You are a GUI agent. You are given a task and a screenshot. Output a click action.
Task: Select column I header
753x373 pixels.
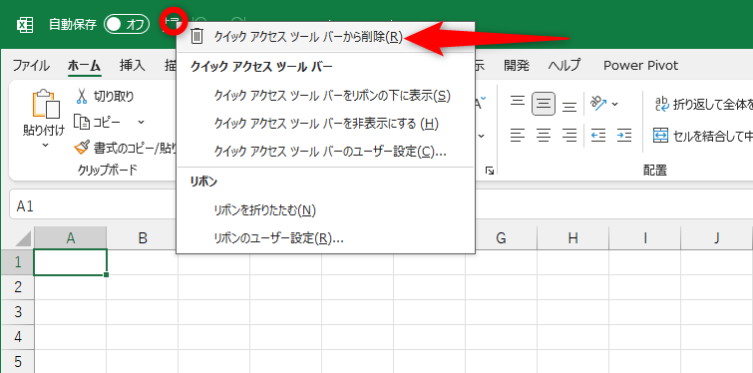point(645,238)
